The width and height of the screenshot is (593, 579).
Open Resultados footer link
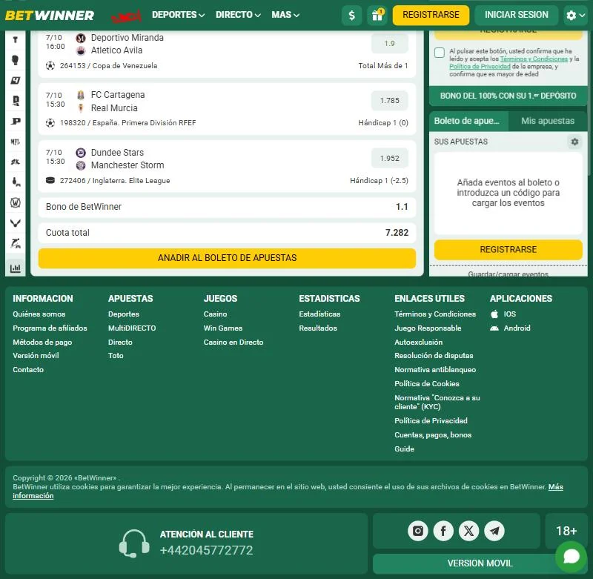pyautogui.click(x=318, y=328)
